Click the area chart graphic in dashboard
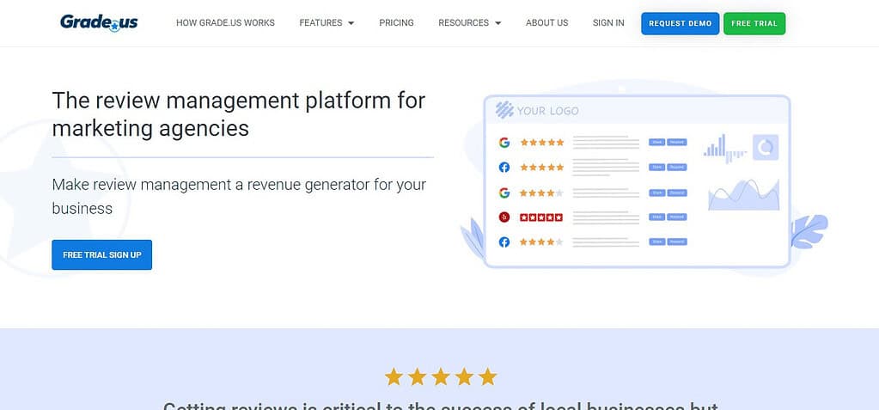This screenshot has width=879, height=410. pos(744,194)
